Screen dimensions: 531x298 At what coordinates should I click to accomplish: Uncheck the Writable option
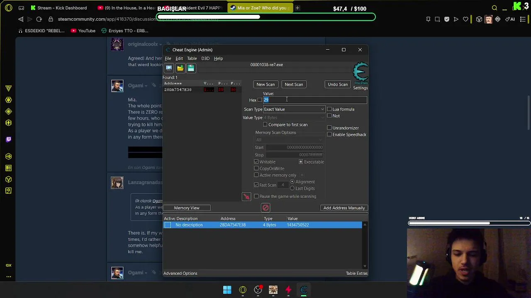[256, 162]
